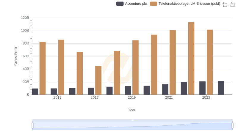Click the Ericsson bar for 2018
Screen dimensions: 238x137
click(x=117, y=73)
